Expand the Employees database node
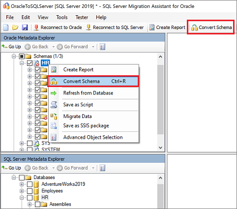237x209 pixels. click(22, 191)
